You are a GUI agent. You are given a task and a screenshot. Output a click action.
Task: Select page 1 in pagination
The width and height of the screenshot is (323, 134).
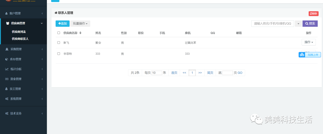[x=192, y=73]
